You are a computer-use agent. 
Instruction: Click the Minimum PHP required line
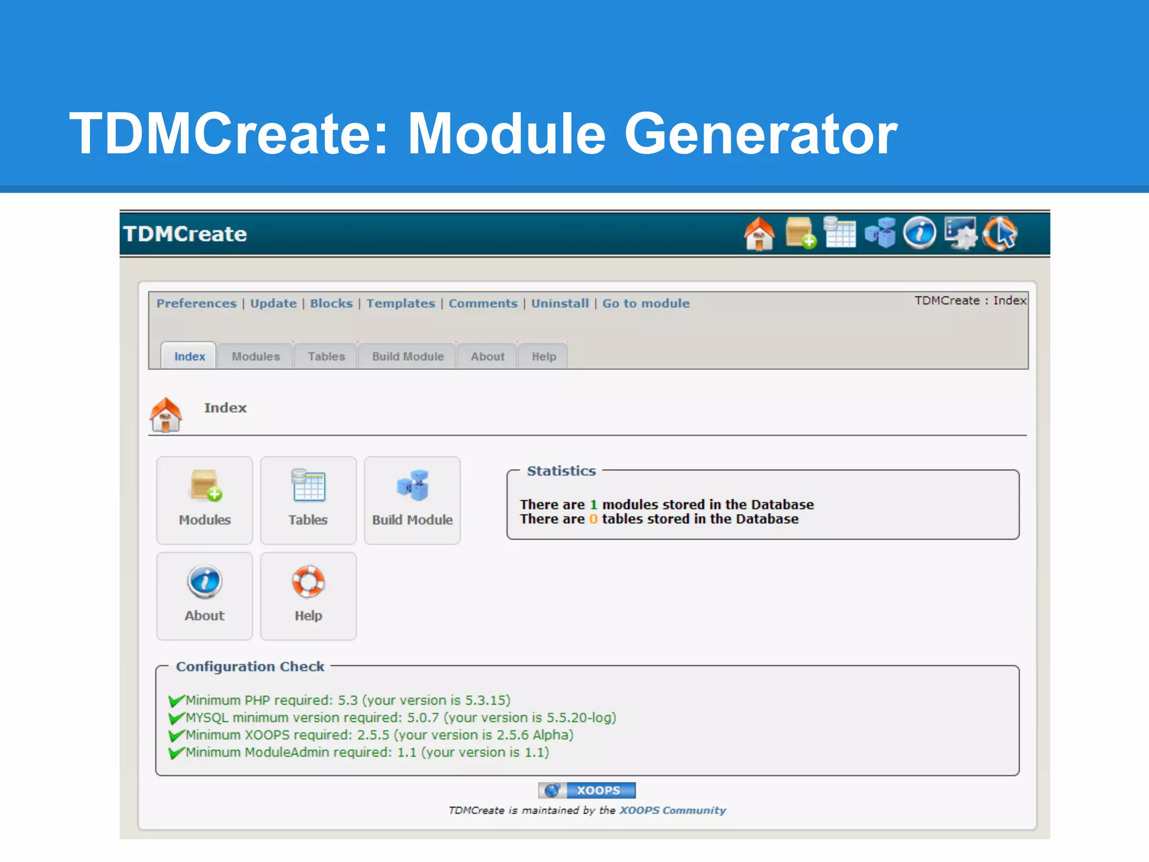pyautogui.click(x=348, y=700)
